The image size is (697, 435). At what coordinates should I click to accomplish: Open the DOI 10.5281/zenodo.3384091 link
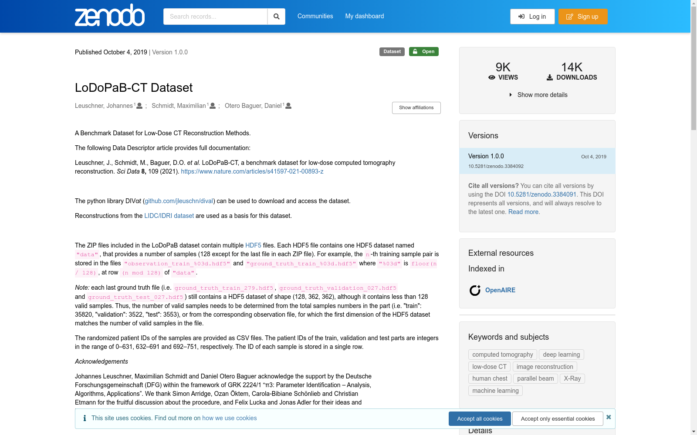[541, 194]
